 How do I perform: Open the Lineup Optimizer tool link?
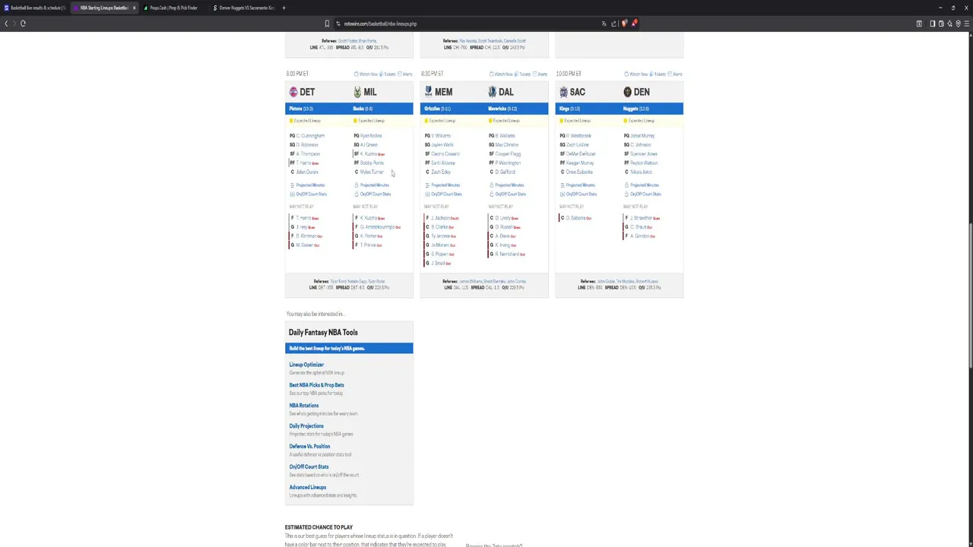306,365
